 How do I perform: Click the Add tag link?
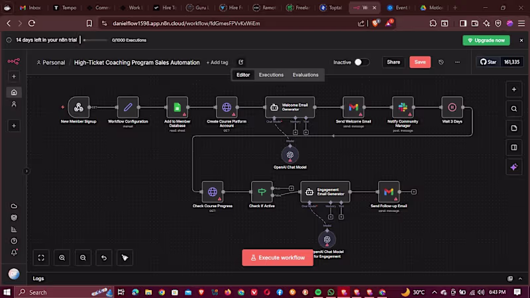217,62
